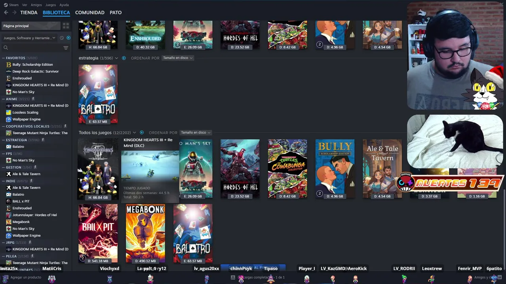Click dynamic collection bolt next to ANIME

click(33, 99)
